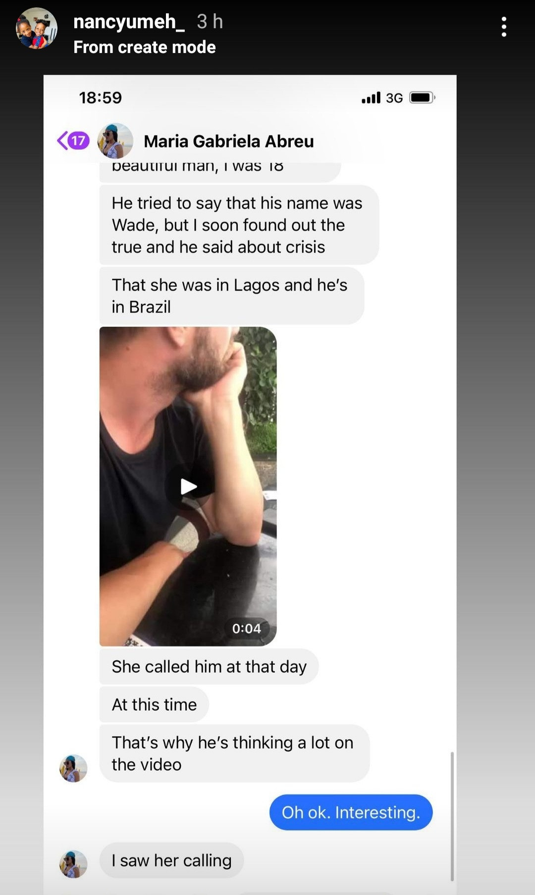Tap the 'She called him at that day' message
The image size is (535, 895).
(209, 666)
